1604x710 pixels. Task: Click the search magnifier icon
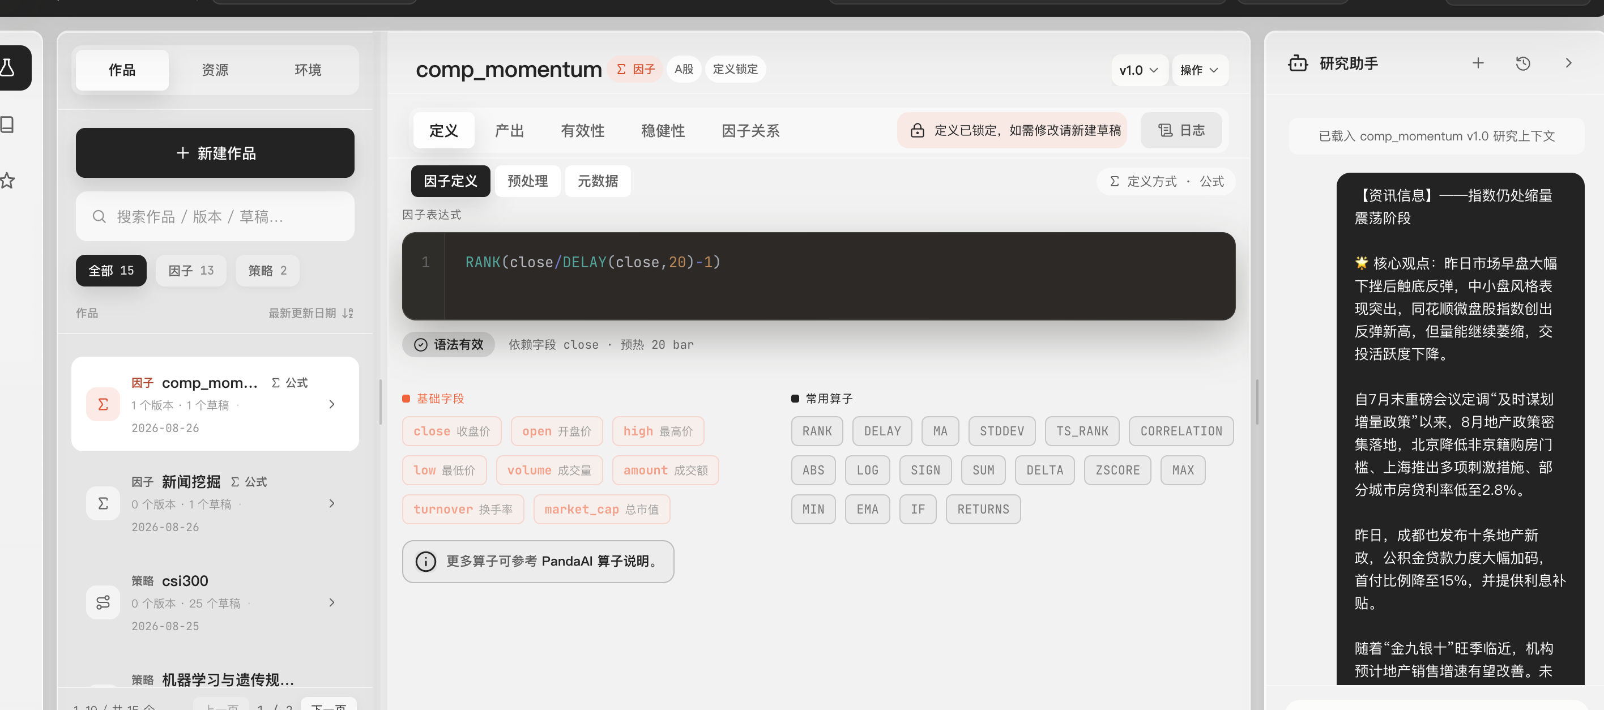(99, 216)
